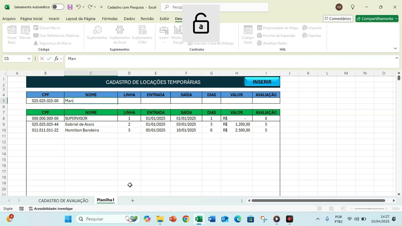
Task: Open the Undo history dropdown arrow
Action: pyautogui.click(x=84, y=7)
